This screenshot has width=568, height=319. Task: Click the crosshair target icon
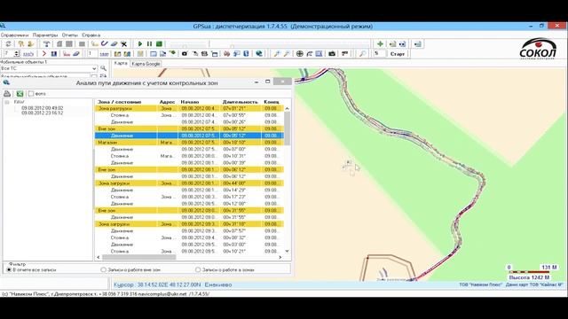[x=300, y=53]
